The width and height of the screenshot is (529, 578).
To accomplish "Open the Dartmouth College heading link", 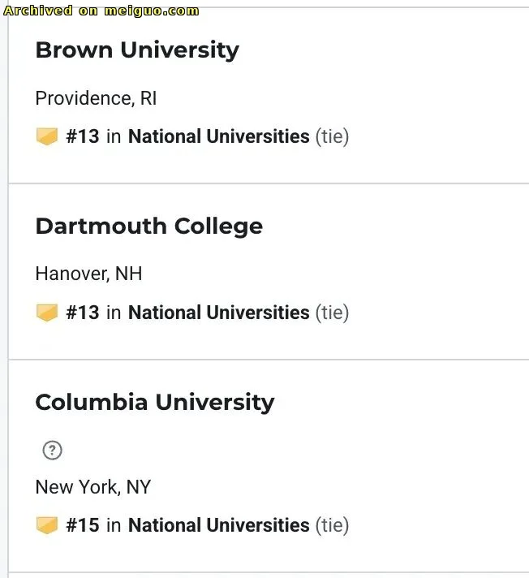I will [148, 226].
